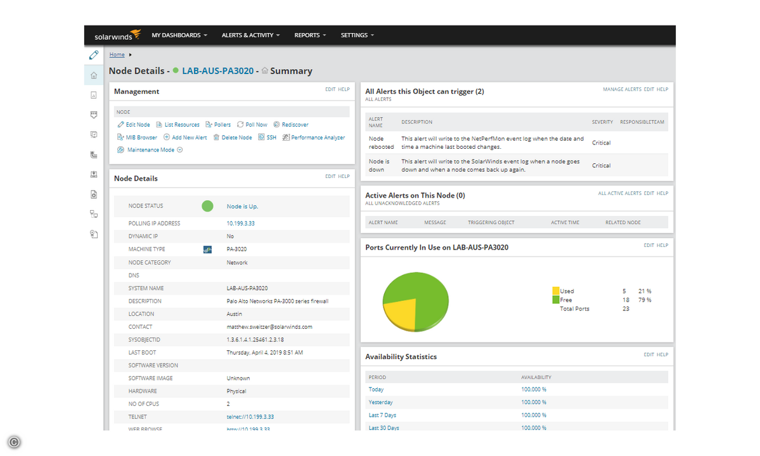Click the third icon in left sidebar
The image size is (760, 456).
click(94, 115)
